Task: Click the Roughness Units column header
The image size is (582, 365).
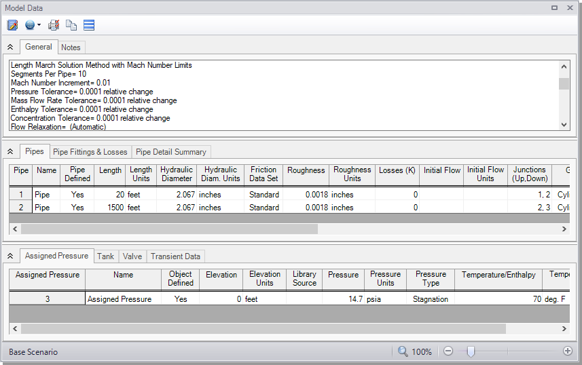Action: point(352,174)
